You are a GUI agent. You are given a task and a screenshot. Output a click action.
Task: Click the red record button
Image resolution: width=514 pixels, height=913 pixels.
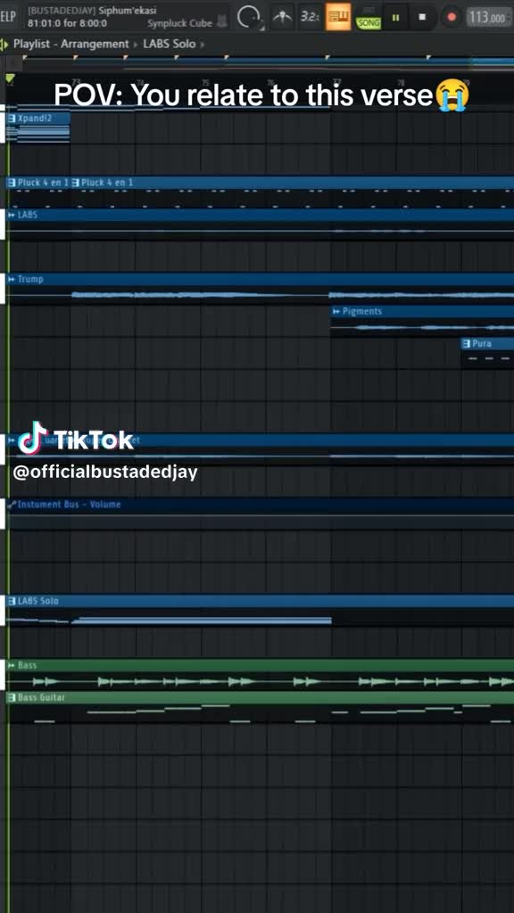[x=451, y=18]
